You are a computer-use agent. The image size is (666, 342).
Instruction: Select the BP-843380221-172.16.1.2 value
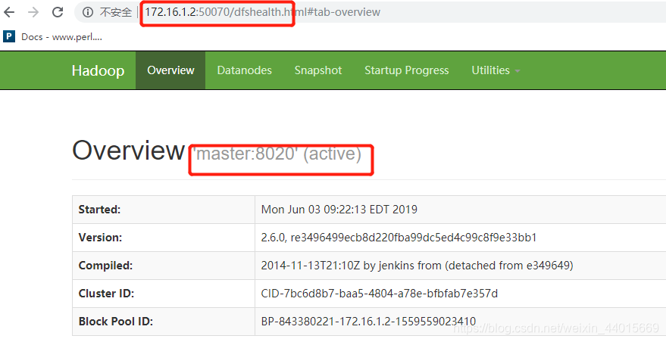368,322
